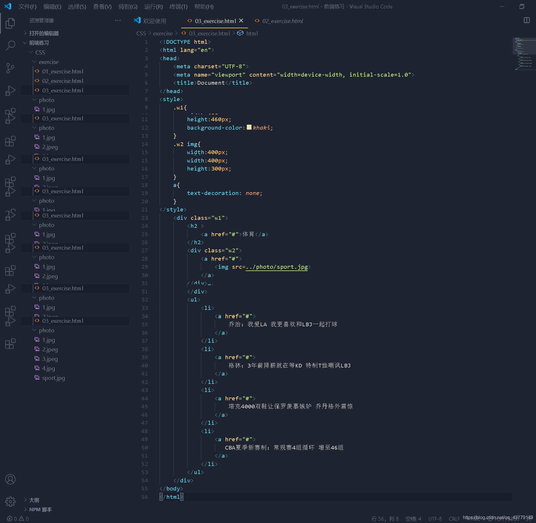This screenshot has height=523, width=536.
Task: Click the code line 'CBA夏季新赛制'
Action: 284,448
